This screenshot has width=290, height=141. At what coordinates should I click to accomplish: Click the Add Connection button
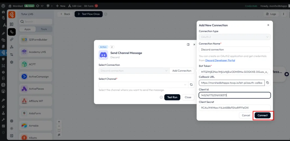coord(182,71)
